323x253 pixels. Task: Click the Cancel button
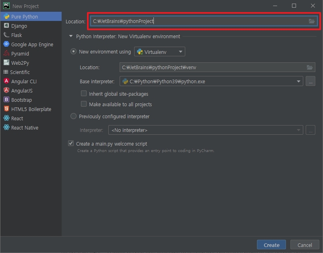[304, 245]
